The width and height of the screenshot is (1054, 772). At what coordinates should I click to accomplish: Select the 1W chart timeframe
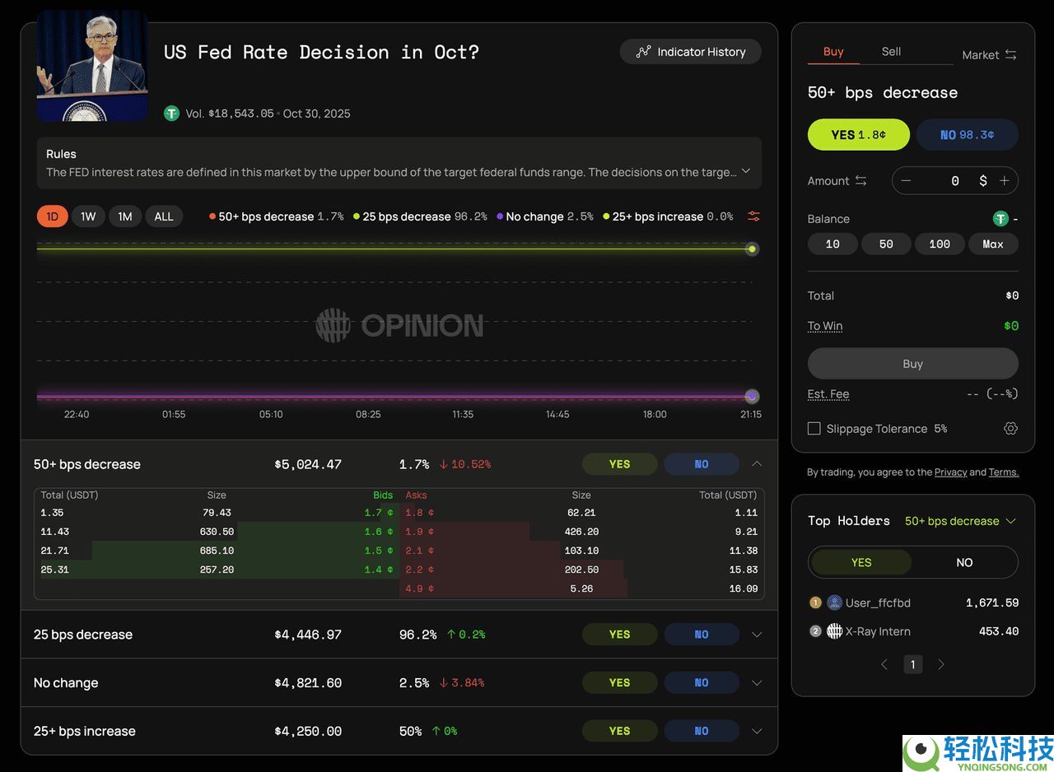tap(88, 216)
